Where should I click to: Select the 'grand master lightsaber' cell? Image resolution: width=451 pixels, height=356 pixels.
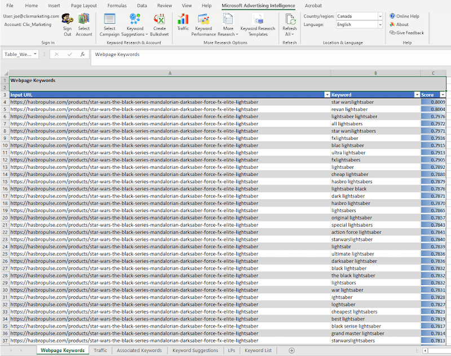(x=375, y=333)
